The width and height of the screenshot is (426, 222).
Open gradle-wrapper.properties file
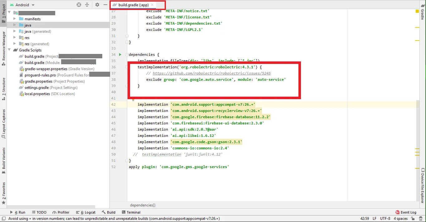click(x=57, y=69)
